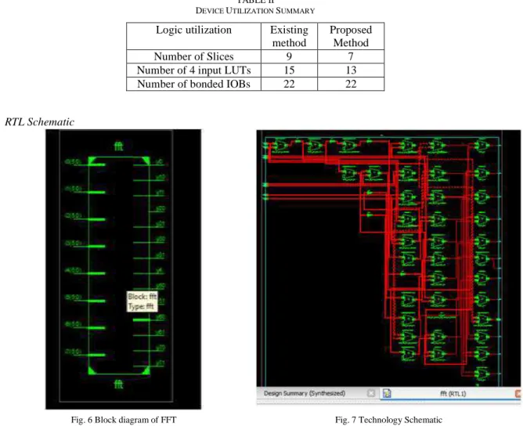Click the Fig. 7 Technology Schematic caption

[388, 420]
